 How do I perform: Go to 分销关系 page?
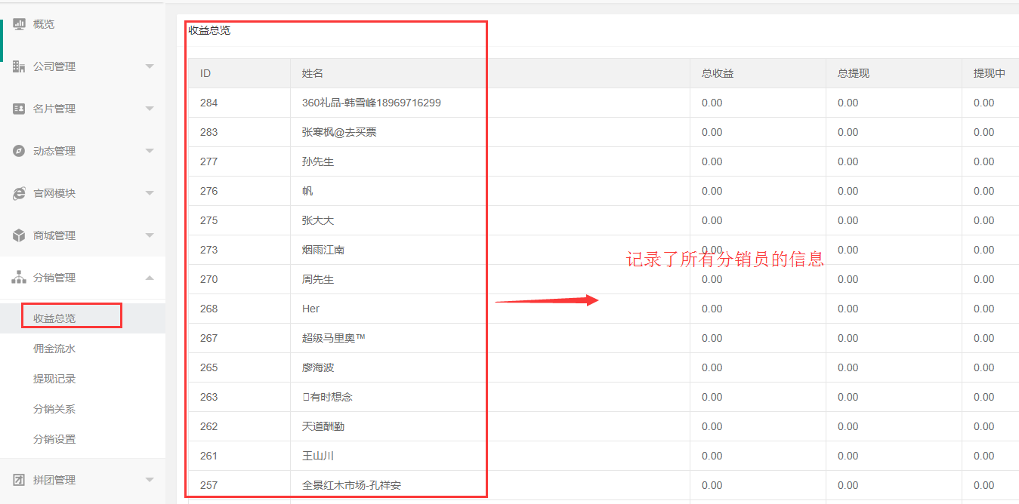(54, 409)
